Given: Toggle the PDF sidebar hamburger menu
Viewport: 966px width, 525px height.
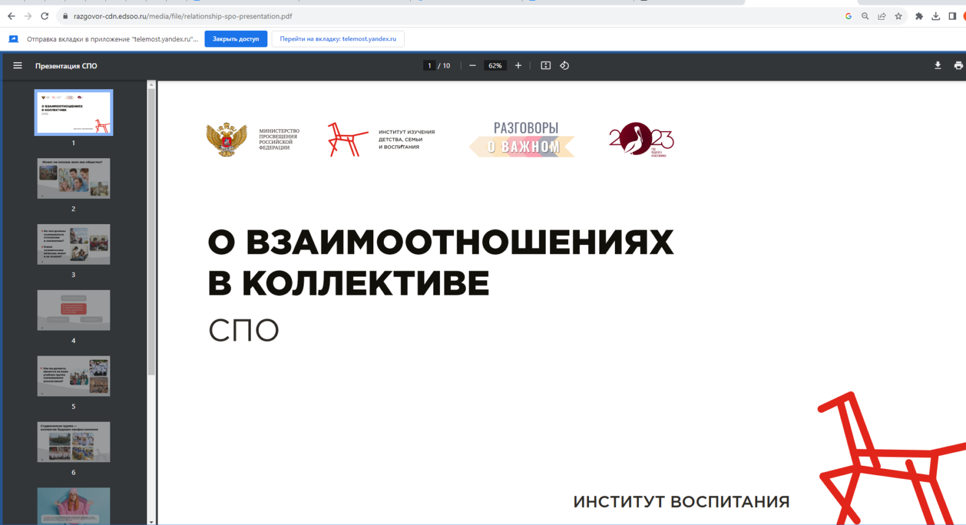Looking at the screenshot, I should [18, 66].
